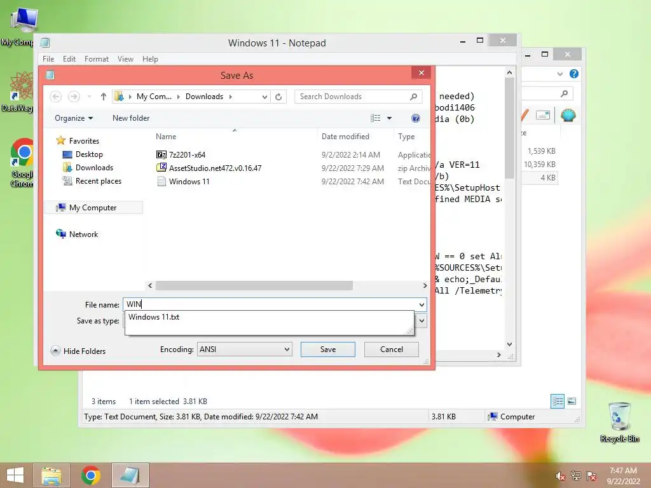Click the Explorer search magnifier icon
The width and height of the screenshot is (651, 488).
tap(564, 94)
